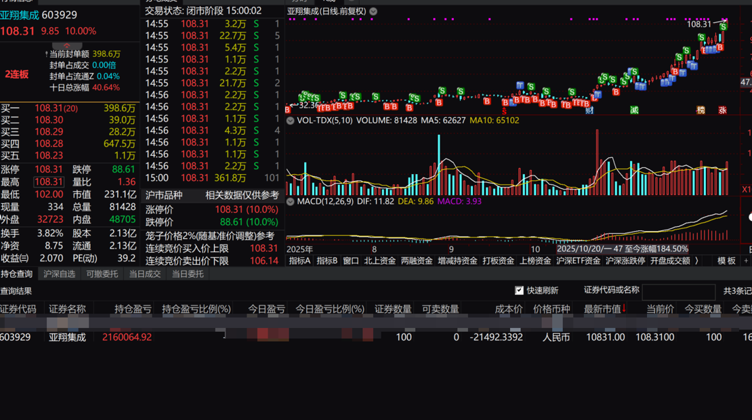
Task: Select the 北上资金 indicator tab
Action: (380, 261)
